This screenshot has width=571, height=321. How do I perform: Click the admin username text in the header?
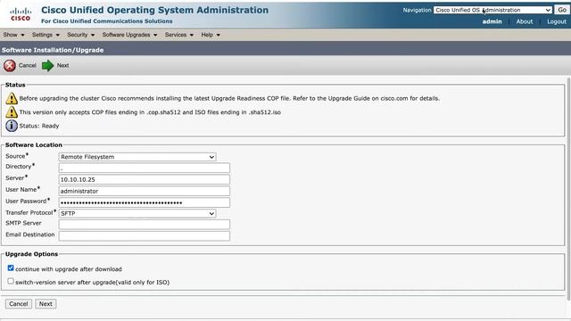[x=492, y=21]
